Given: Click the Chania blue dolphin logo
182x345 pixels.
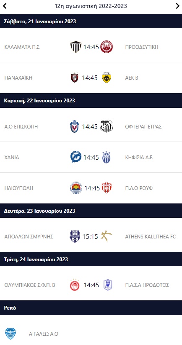Looking at the screenshot, I should coord(76,157).
